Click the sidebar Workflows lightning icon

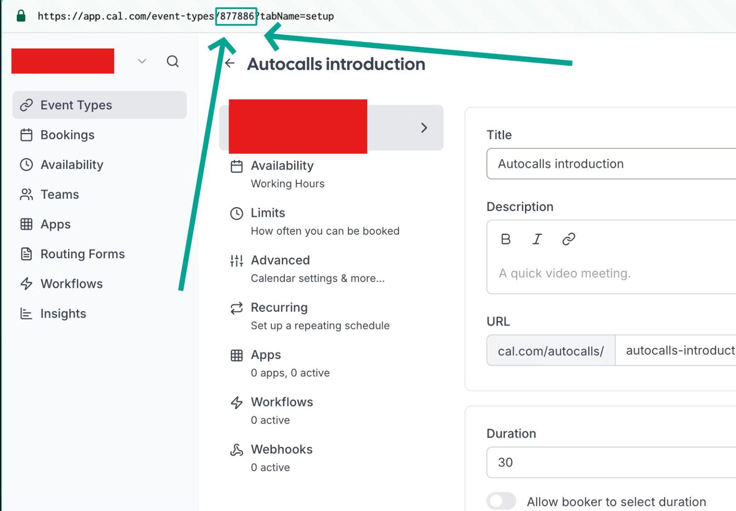(26, 284)
